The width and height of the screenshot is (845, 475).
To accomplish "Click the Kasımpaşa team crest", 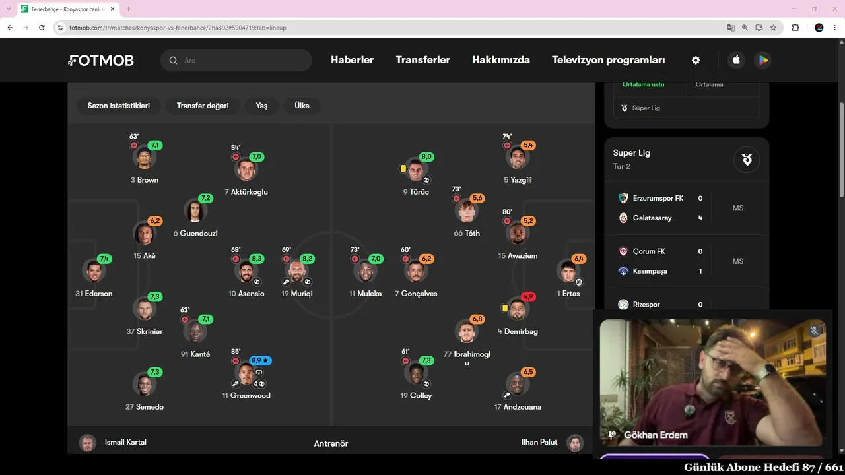I will click(623, 271).
